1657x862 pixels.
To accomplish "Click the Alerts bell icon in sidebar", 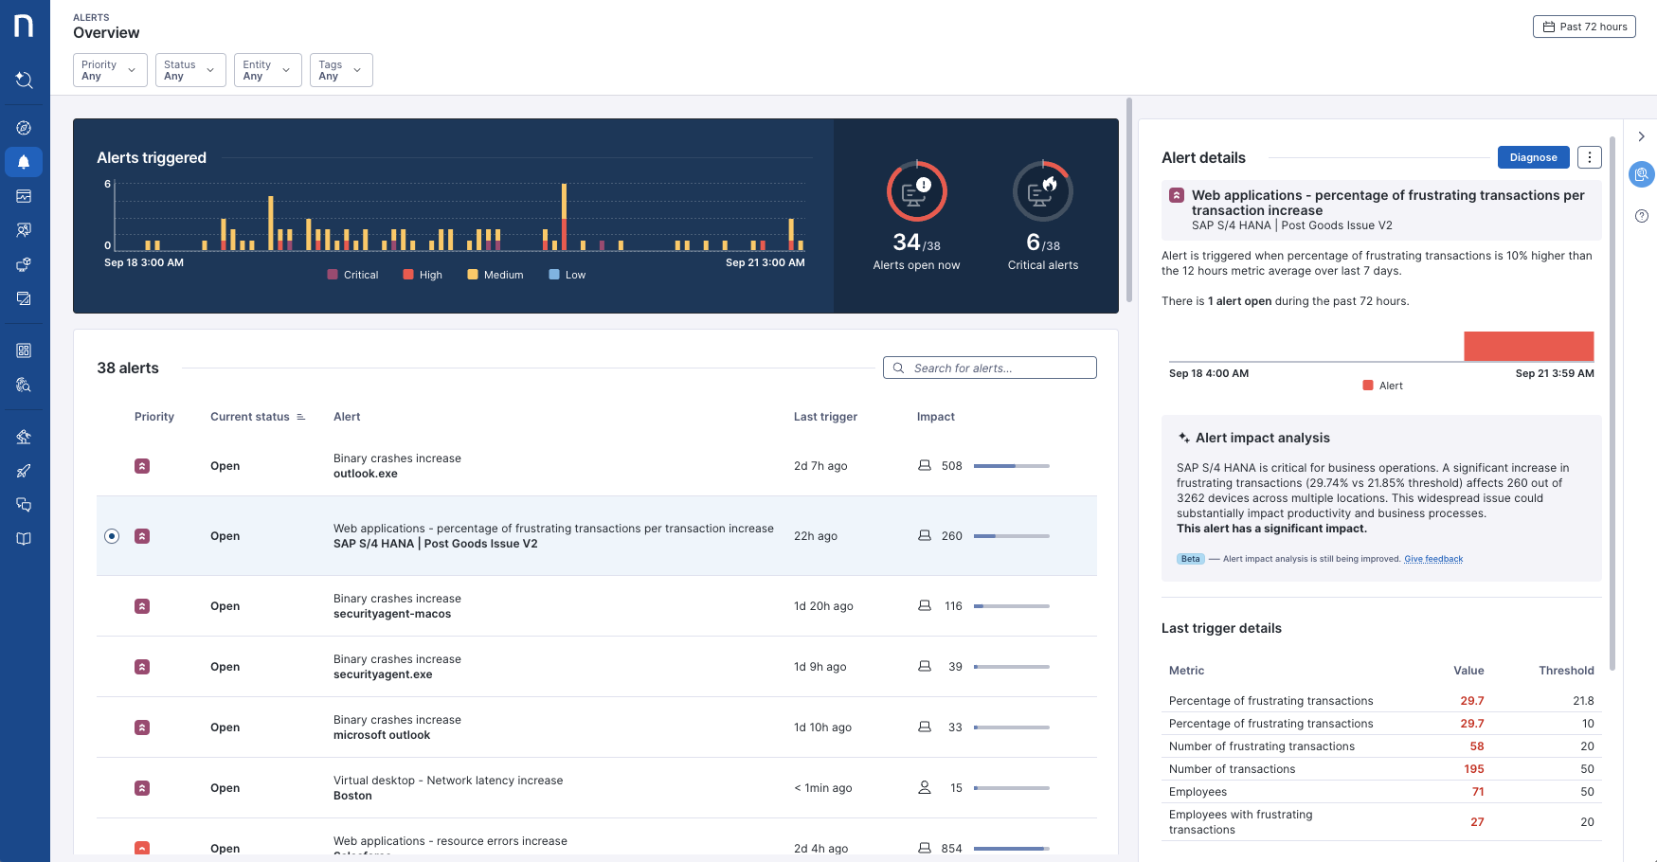I will pyautogui.click(x=24, y=162).
